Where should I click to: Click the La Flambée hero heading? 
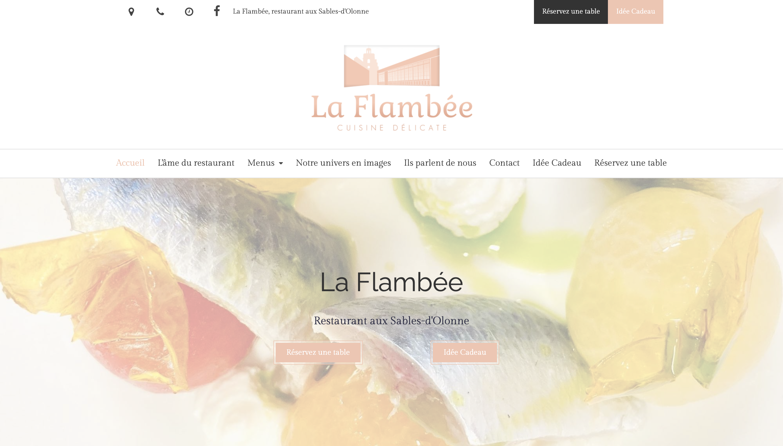[x=391, y=282]
